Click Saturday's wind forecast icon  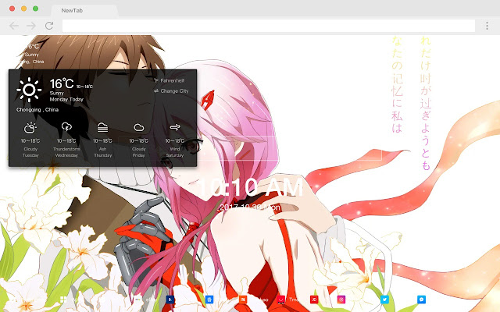(x=175, y=127)
